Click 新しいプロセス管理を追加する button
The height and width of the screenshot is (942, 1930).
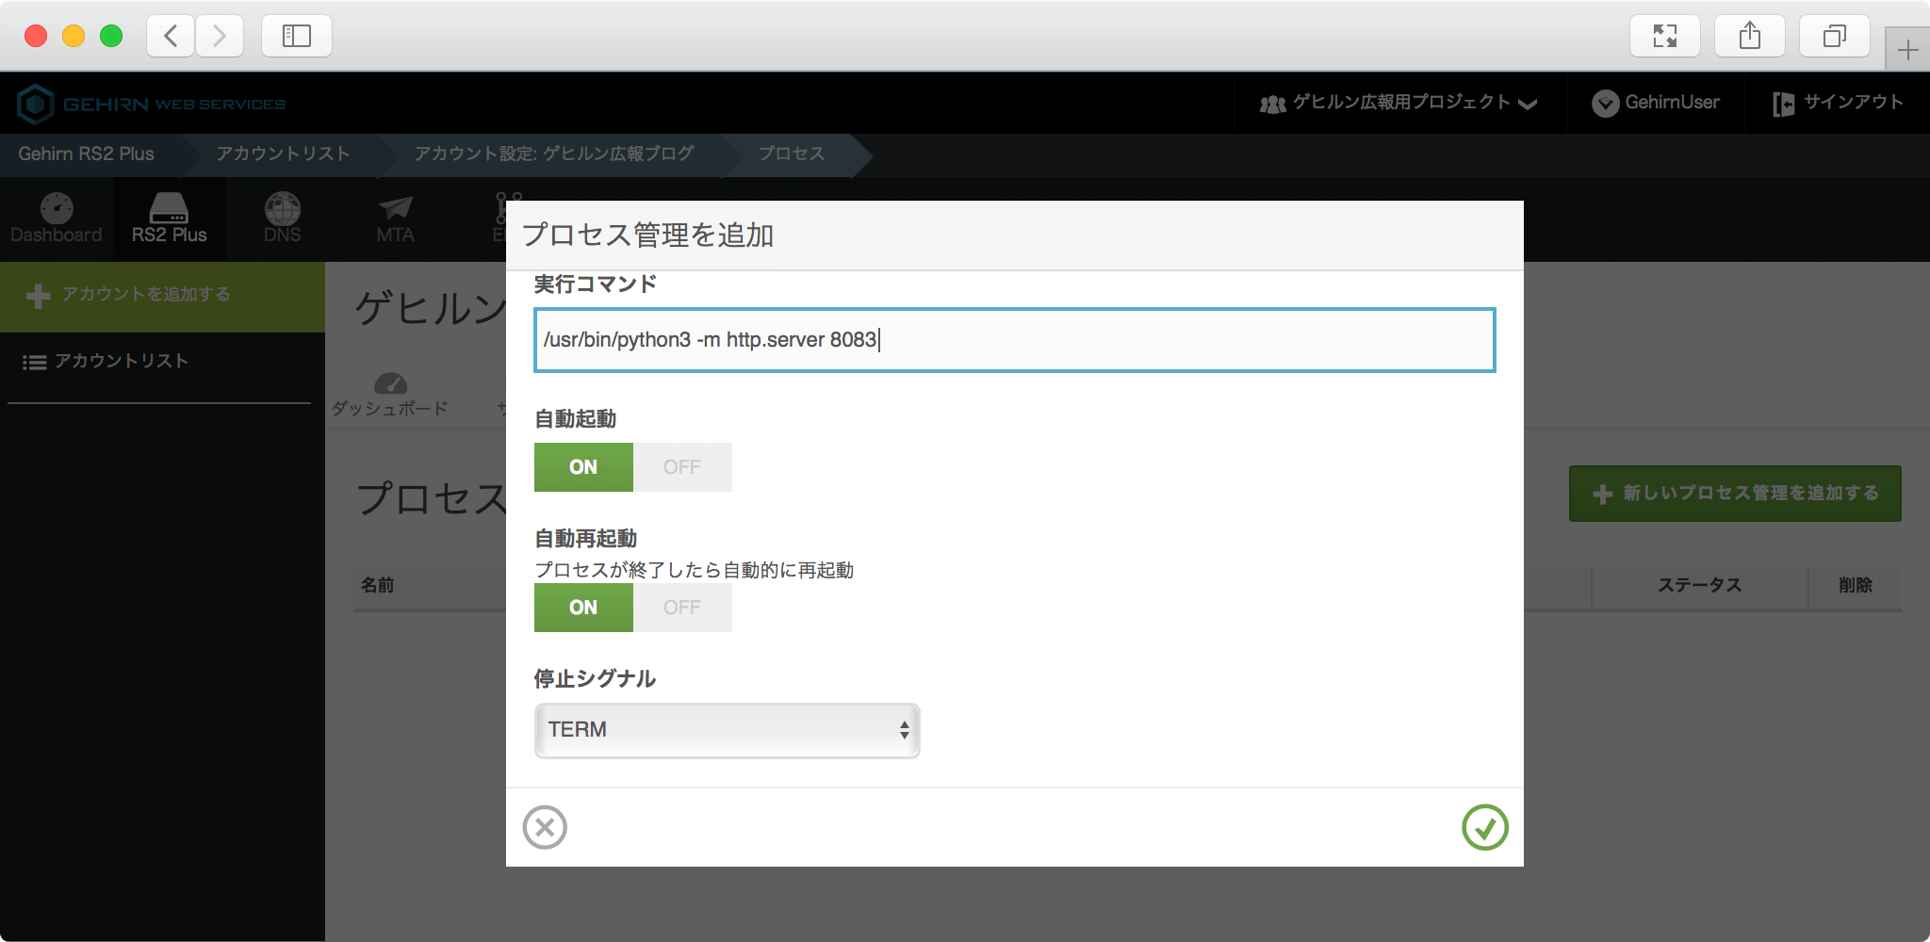pyautogui.click(x=1734, y=494)
